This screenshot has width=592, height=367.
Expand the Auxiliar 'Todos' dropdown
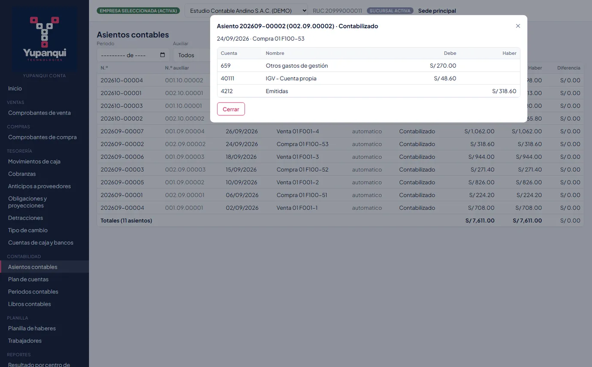pyautogui.click(x=191, y=55)
